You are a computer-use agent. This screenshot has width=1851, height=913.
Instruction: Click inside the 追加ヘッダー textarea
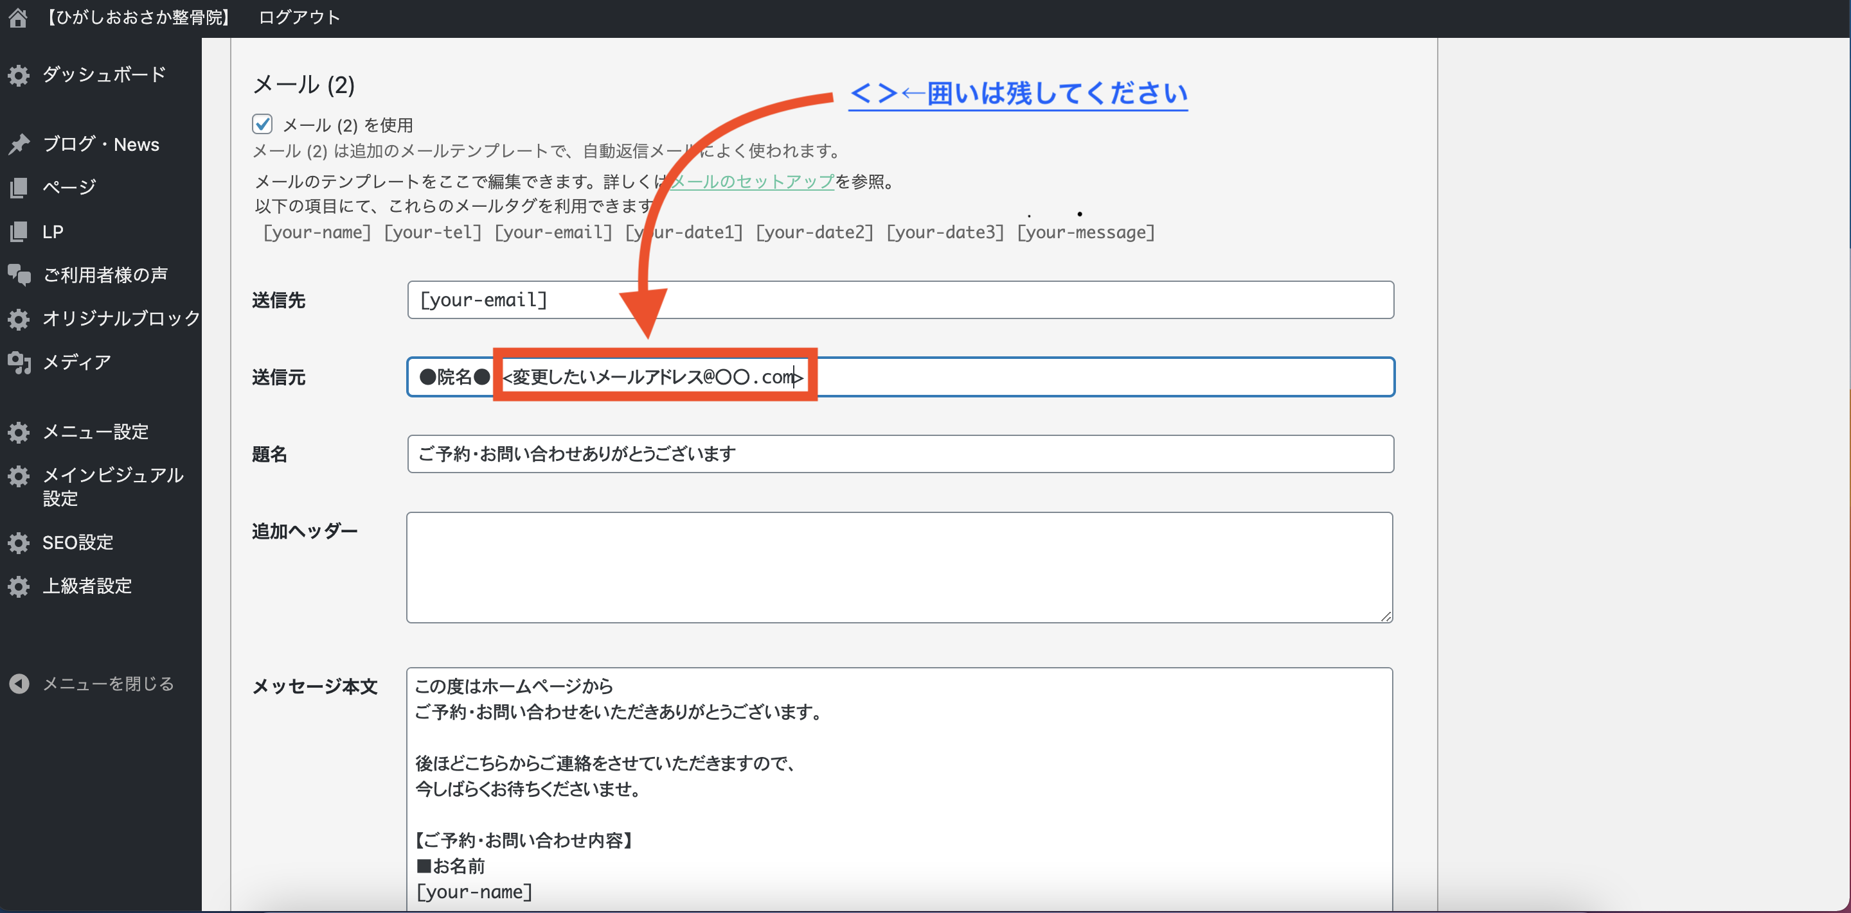point(899,567)
